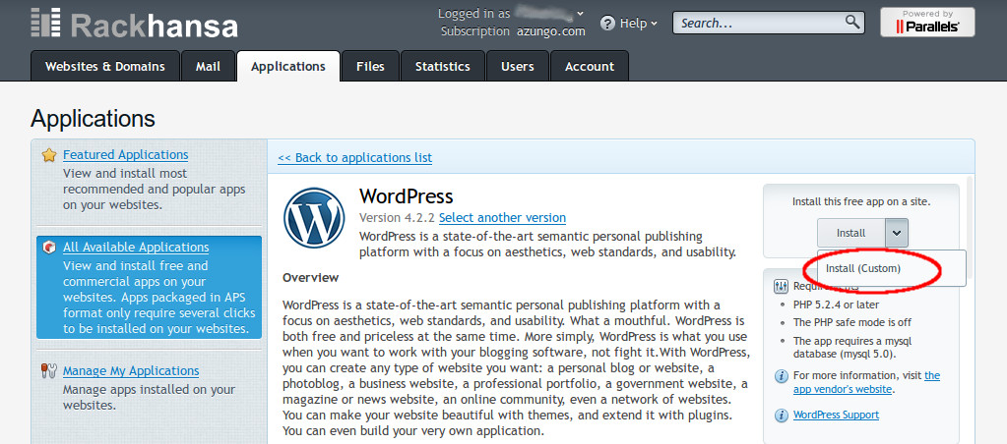Click the Help question mark icon
Viewport: 1007px width, 444px height.
(x=607, y=23)
